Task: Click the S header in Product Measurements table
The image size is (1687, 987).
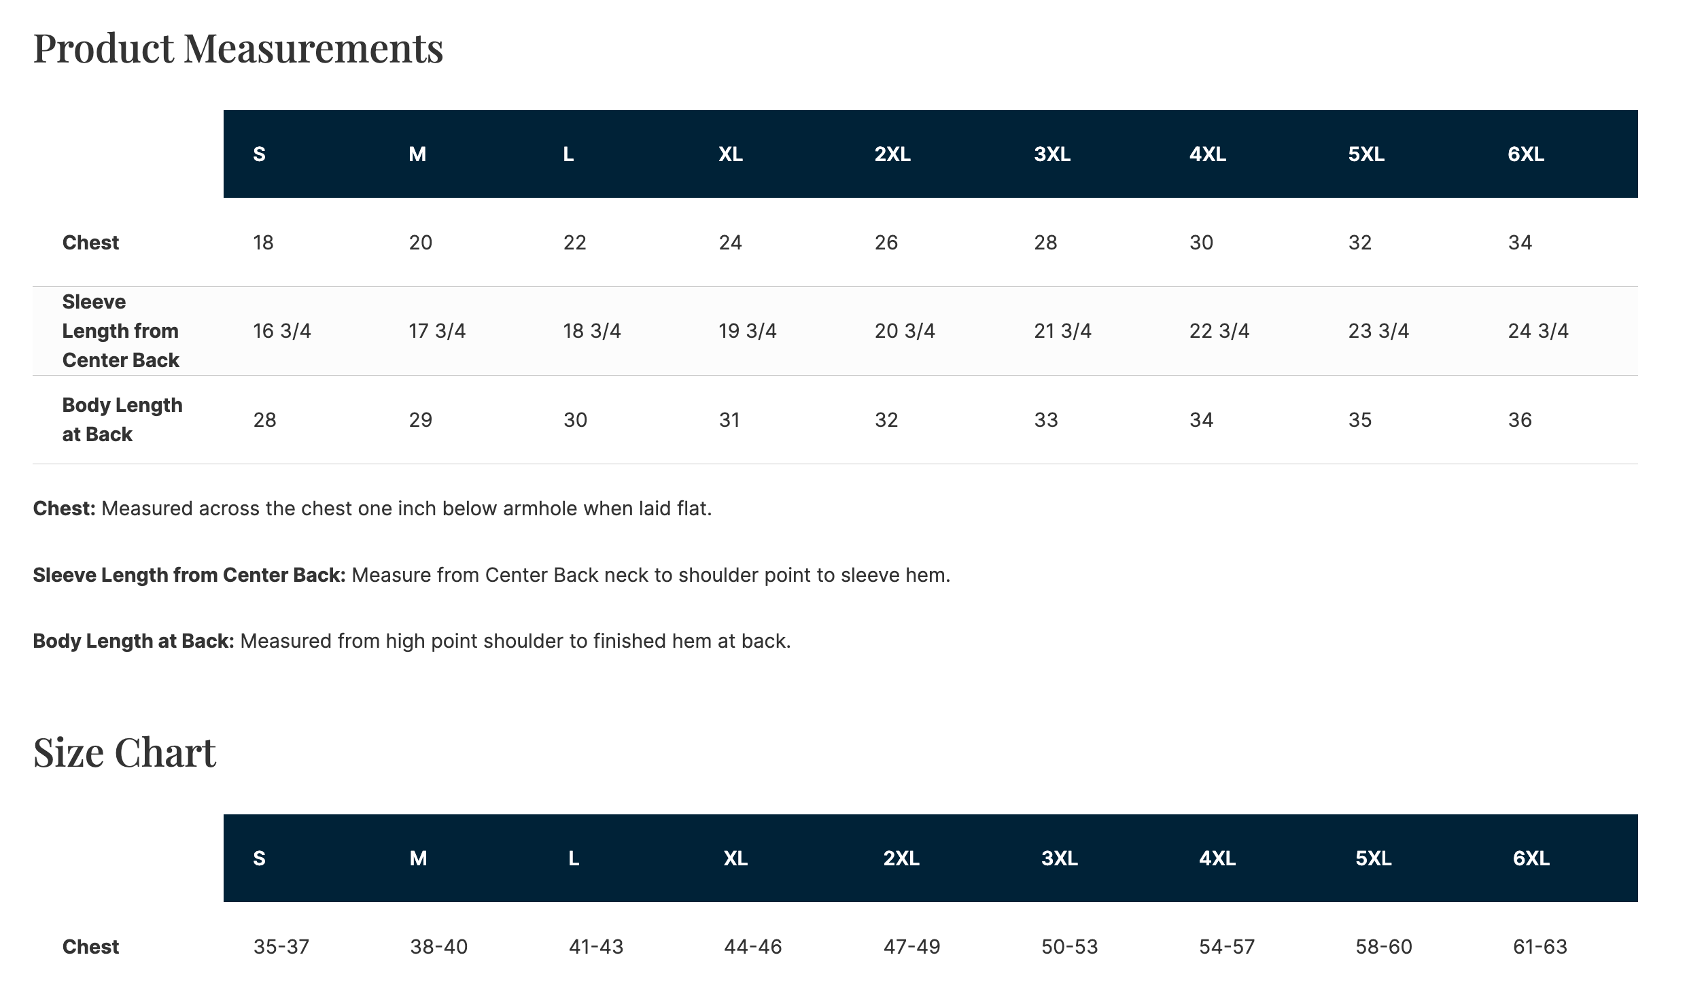Action: [x=259, y=154]
